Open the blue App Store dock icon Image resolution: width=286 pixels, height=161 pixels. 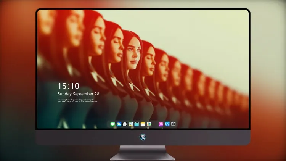tap(167, 124)
